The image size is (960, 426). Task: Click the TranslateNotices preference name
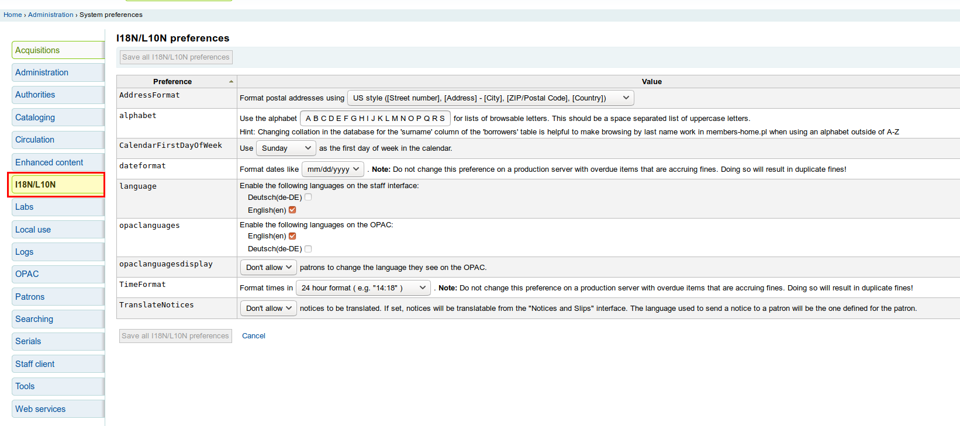tap(157, 305)
